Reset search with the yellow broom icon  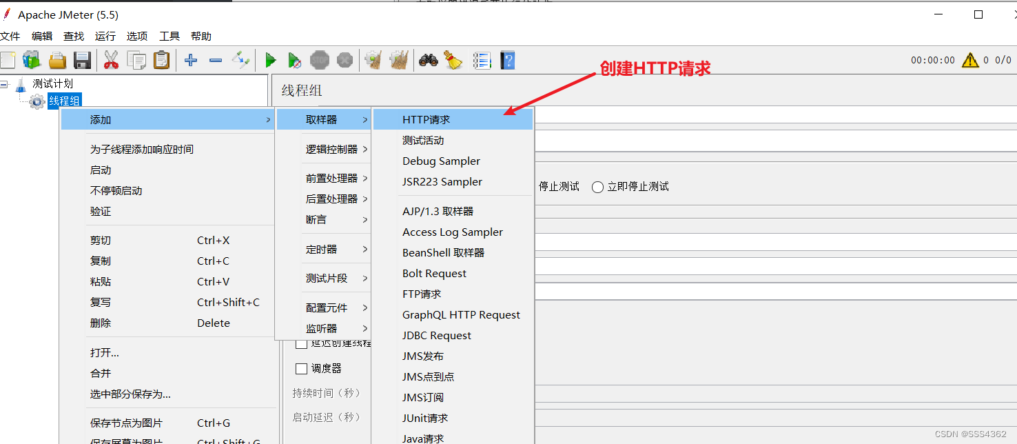coord(453,60)
